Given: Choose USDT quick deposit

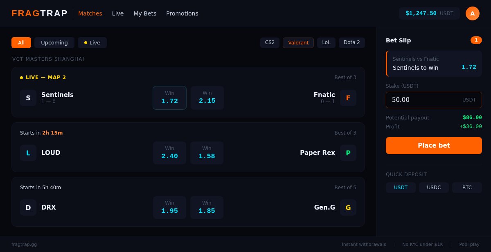Looking at the screenshot, I should (401, 188).
